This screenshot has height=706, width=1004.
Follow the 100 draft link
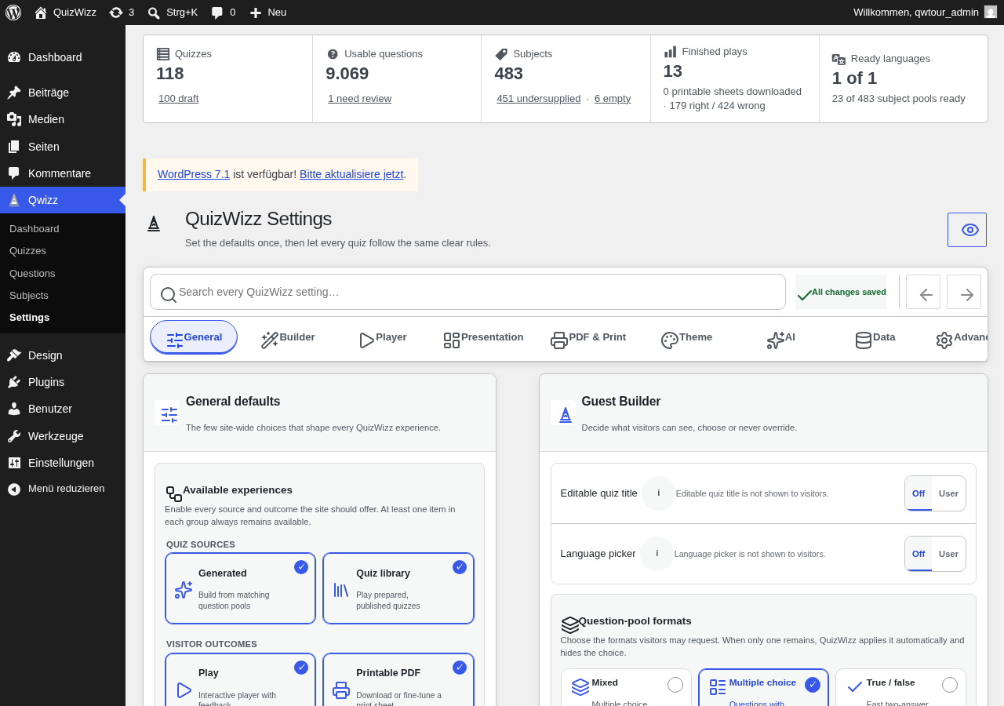click(178, 99)
